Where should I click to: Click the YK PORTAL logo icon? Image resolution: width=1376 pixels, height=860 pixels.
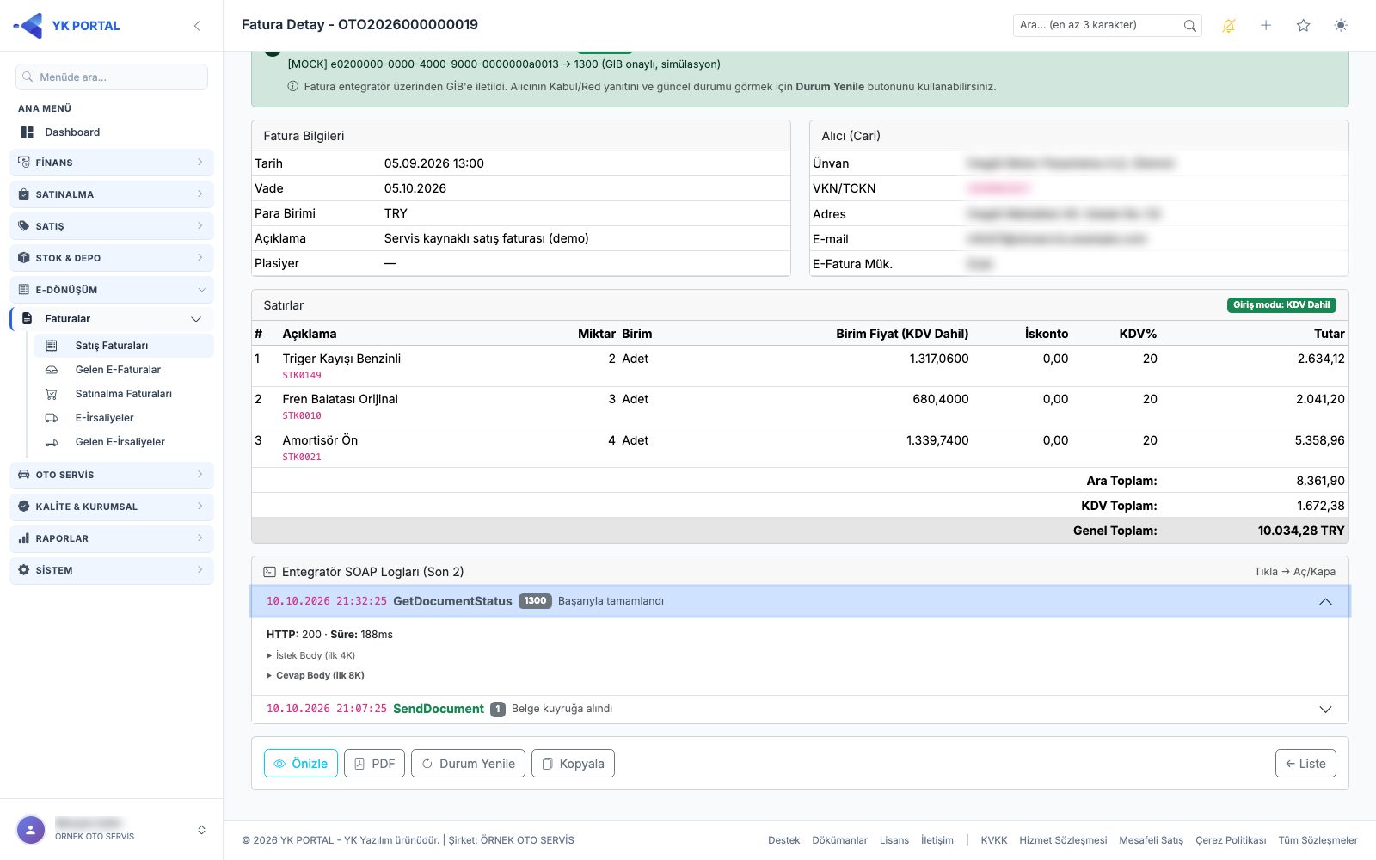(x=28, y=26)
